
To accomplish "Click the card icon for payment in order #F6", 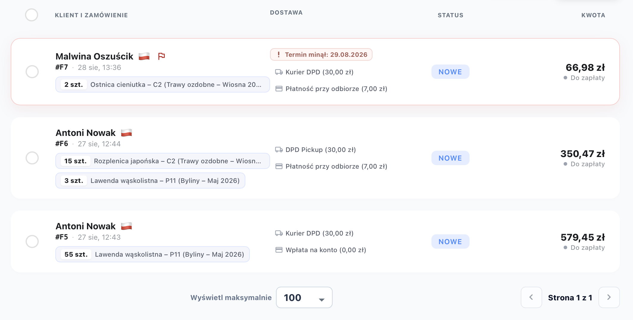I will click(279, 166).
